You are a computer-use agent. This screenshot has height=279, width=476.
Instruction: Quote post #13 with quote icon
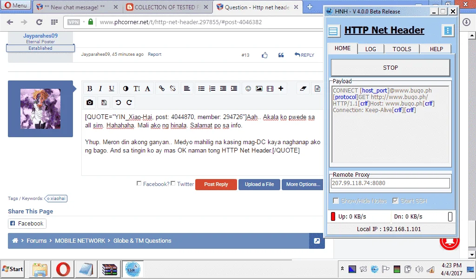click(x=281, y=55)
